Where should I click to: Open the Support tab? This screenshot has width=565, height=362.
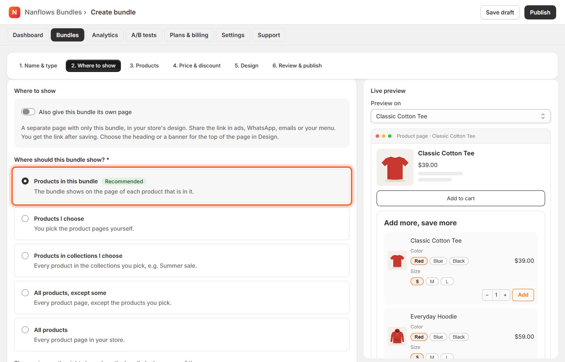[x=269, y=35]
